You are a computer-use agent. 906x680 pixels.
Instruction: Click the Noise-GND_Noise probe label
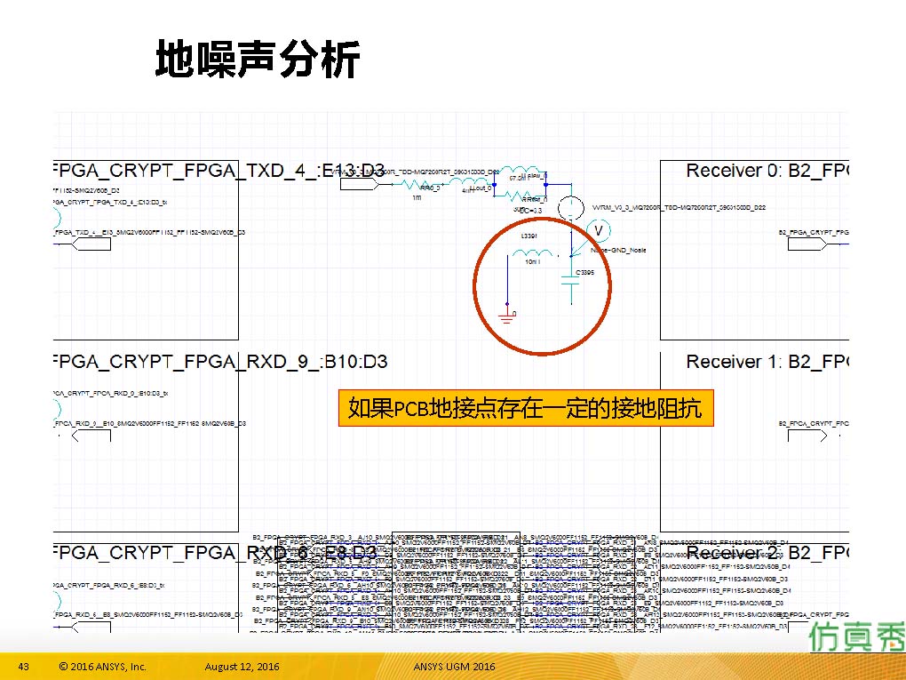[x=618, y=251]
